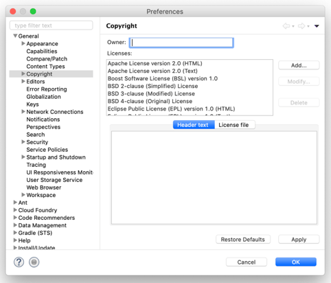
Task: Go forward with the right arrow icon
Action: [x=301, y=26]
